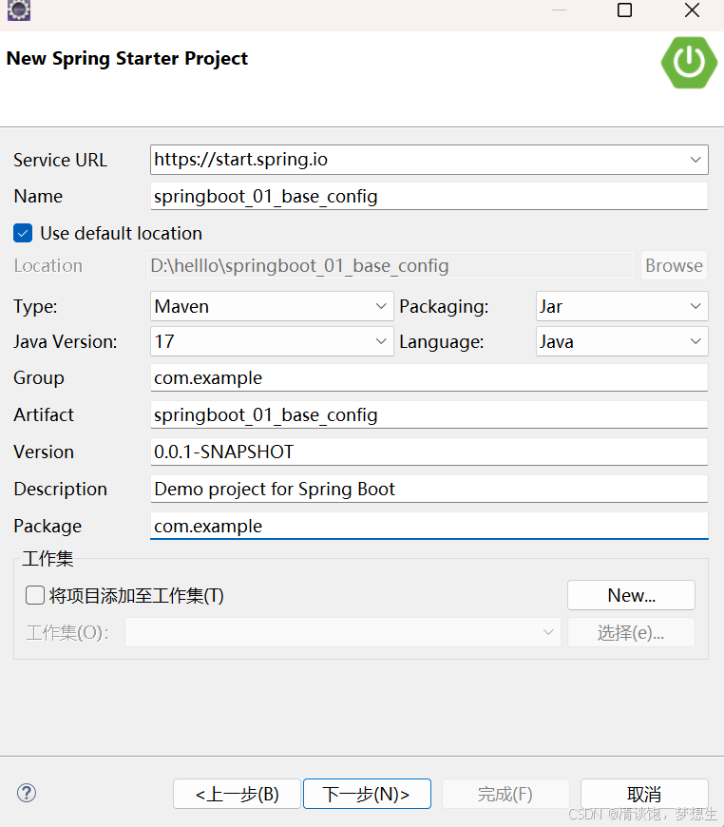Click the help question mark icon

(26, 793)
